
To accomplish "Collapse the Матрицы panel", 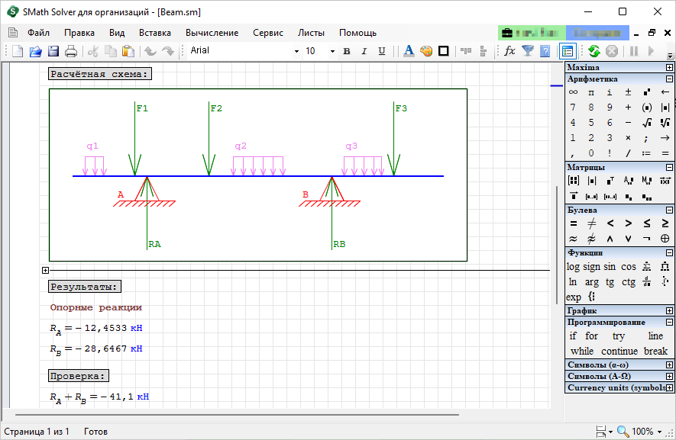I will click(669, 168).
